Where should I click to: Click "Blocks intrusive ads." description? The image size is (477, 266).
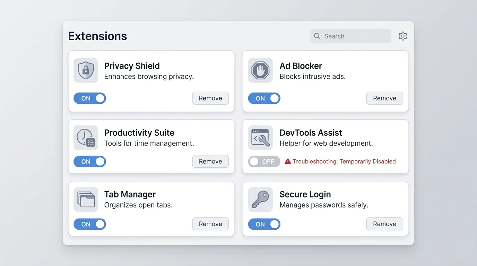[313, 77]
